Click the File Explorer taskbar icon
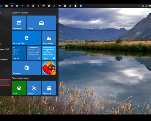Viewport: 151px width, 121px height. 7,6
